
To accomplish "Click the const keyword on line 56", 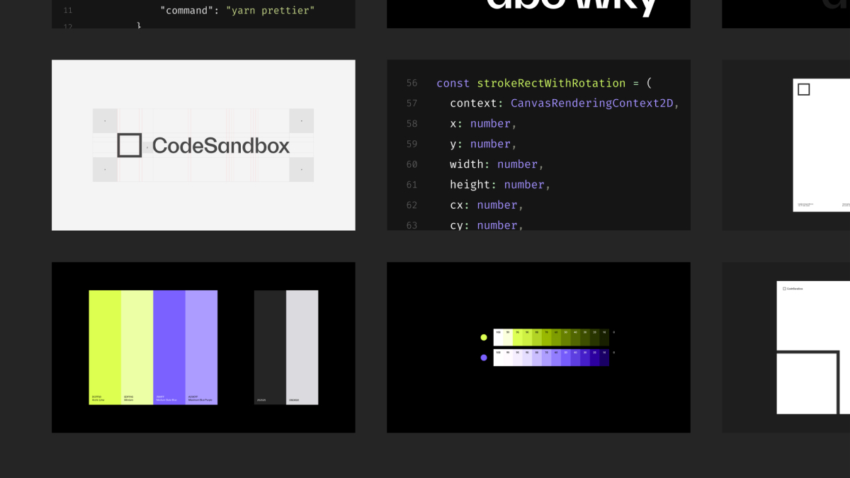I will point(453,83).
